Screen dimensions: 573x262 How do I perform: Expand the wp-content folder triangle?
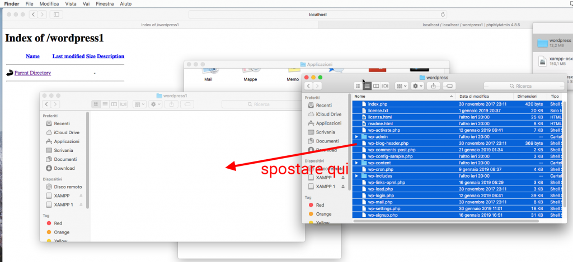356,163
